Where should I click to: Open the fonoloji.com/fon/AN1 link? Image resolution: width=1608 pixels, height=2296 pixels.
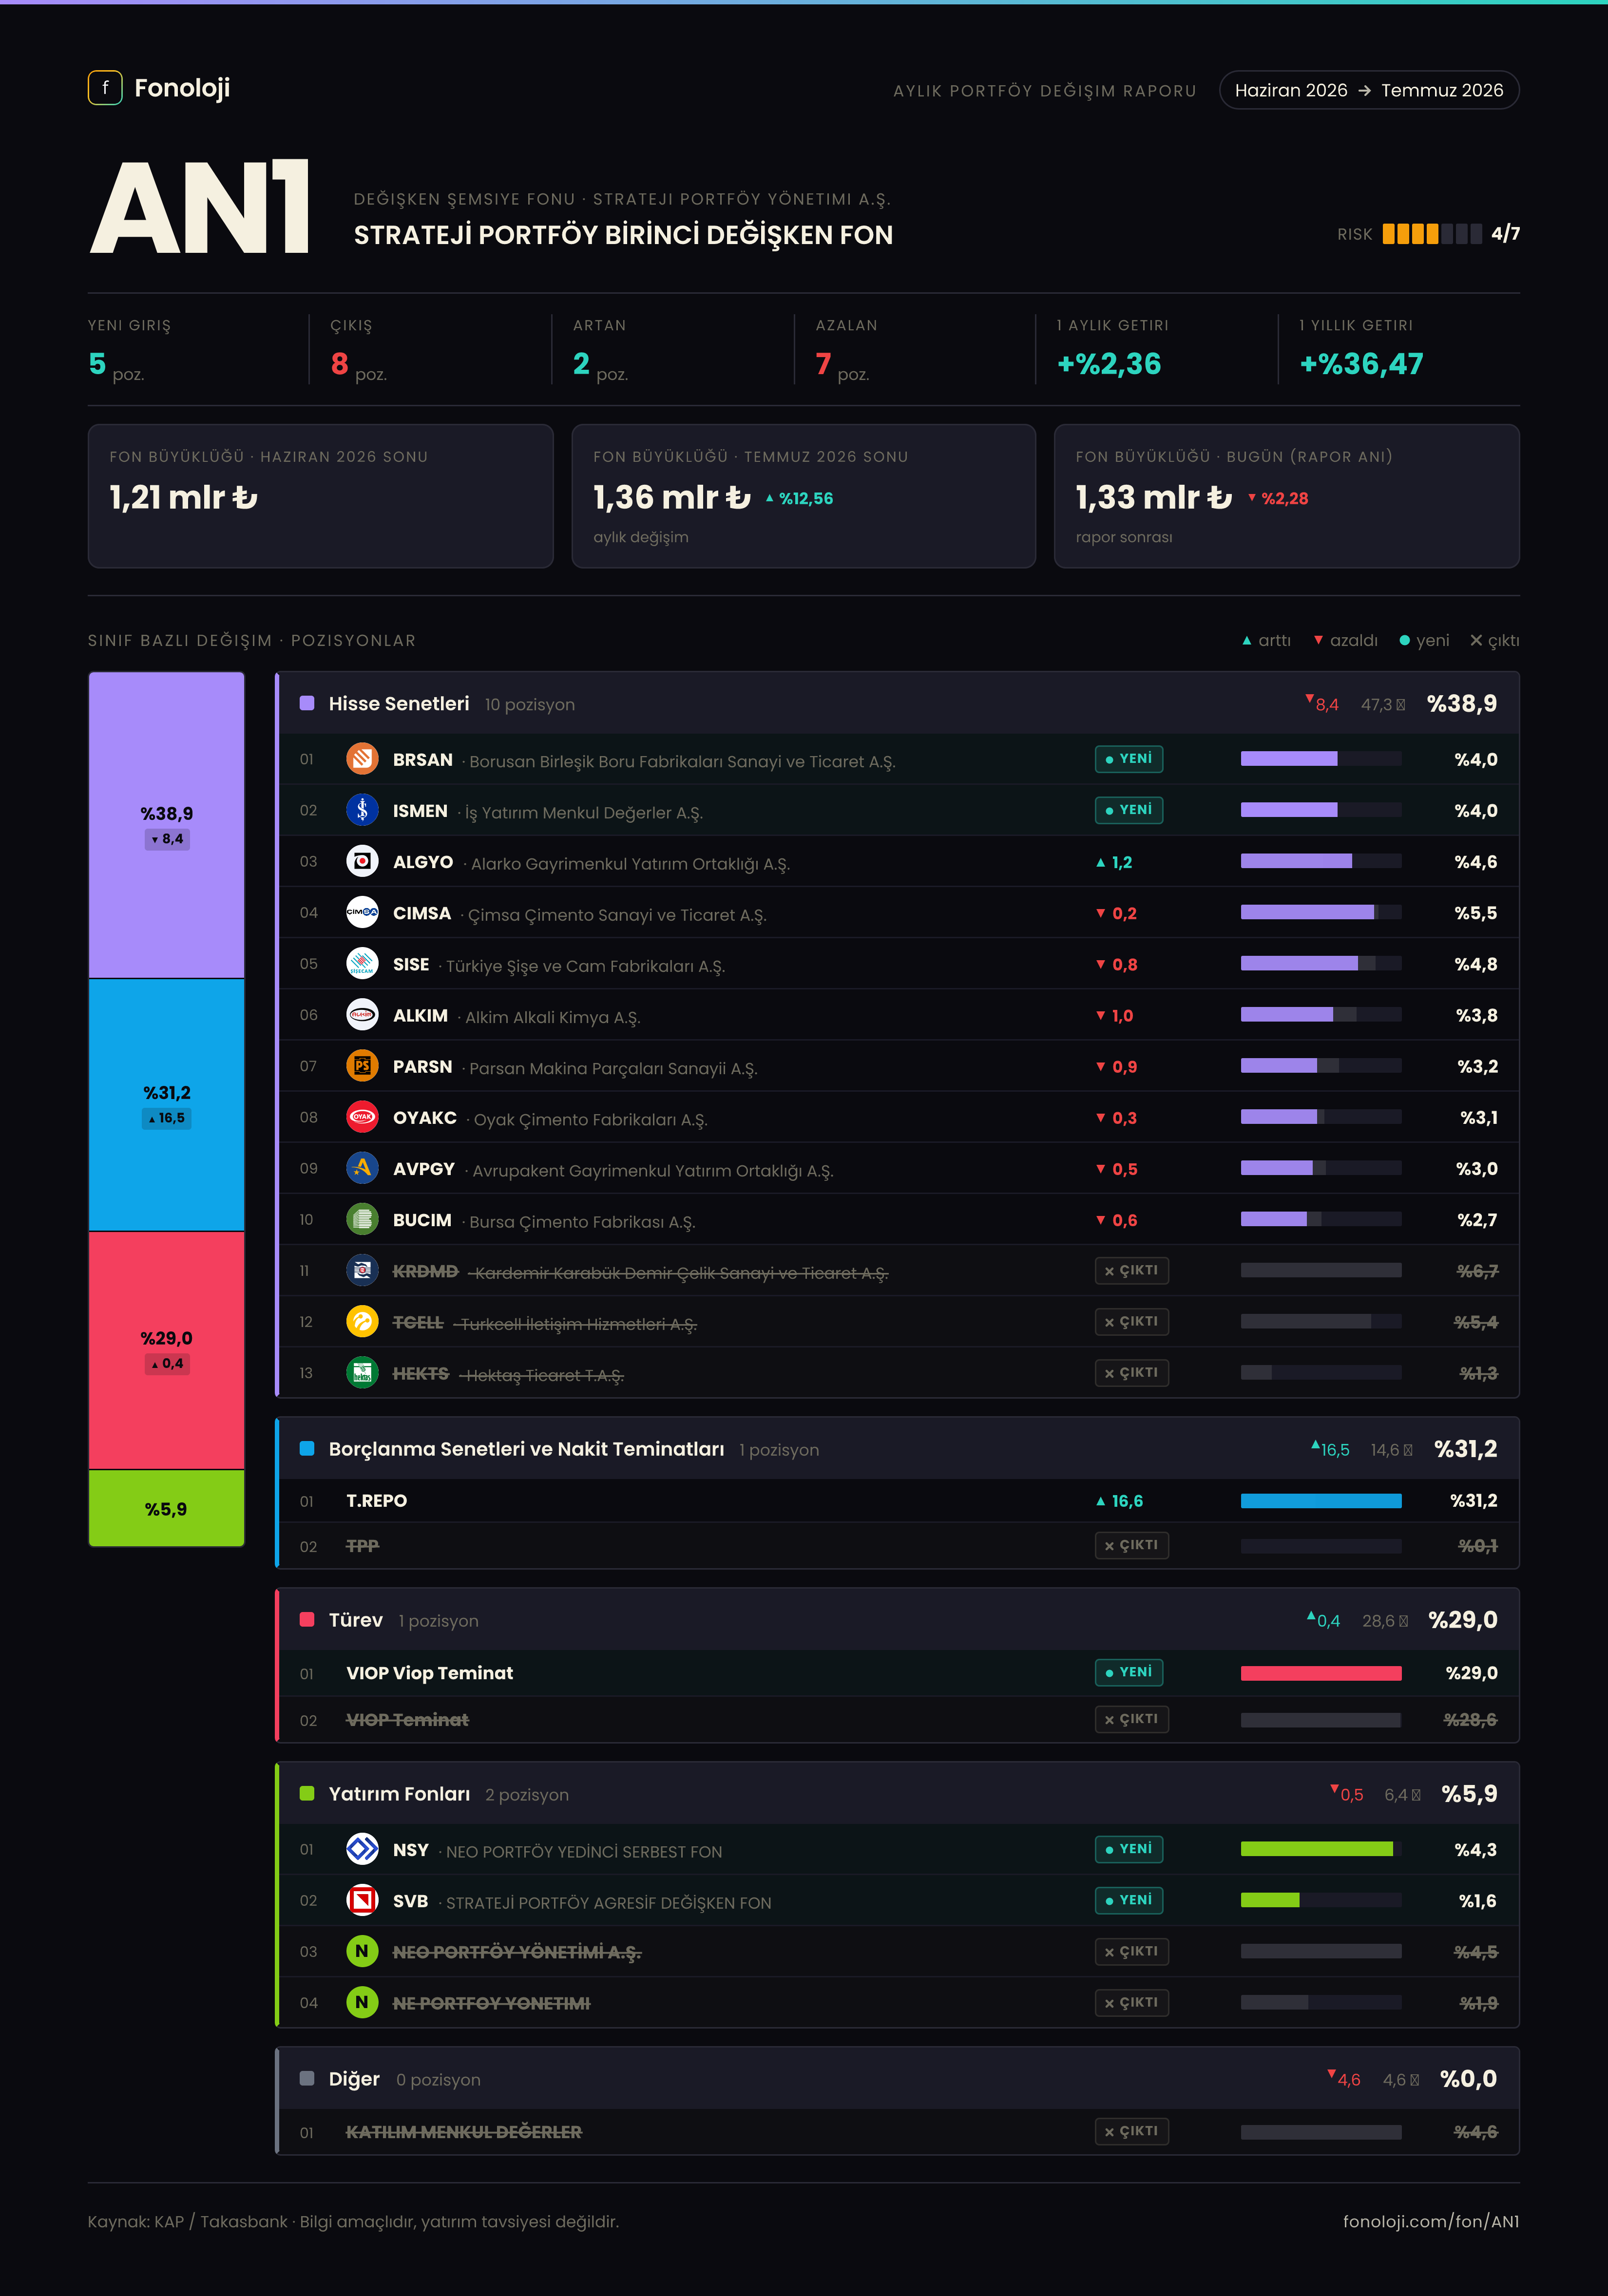[x=1431, y=2221]
